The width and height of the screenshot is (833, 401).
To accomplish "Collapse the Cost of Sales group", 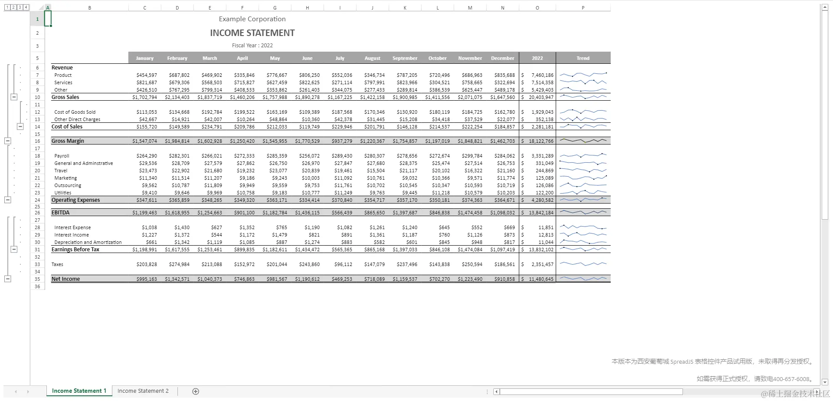I will (20, 127).
